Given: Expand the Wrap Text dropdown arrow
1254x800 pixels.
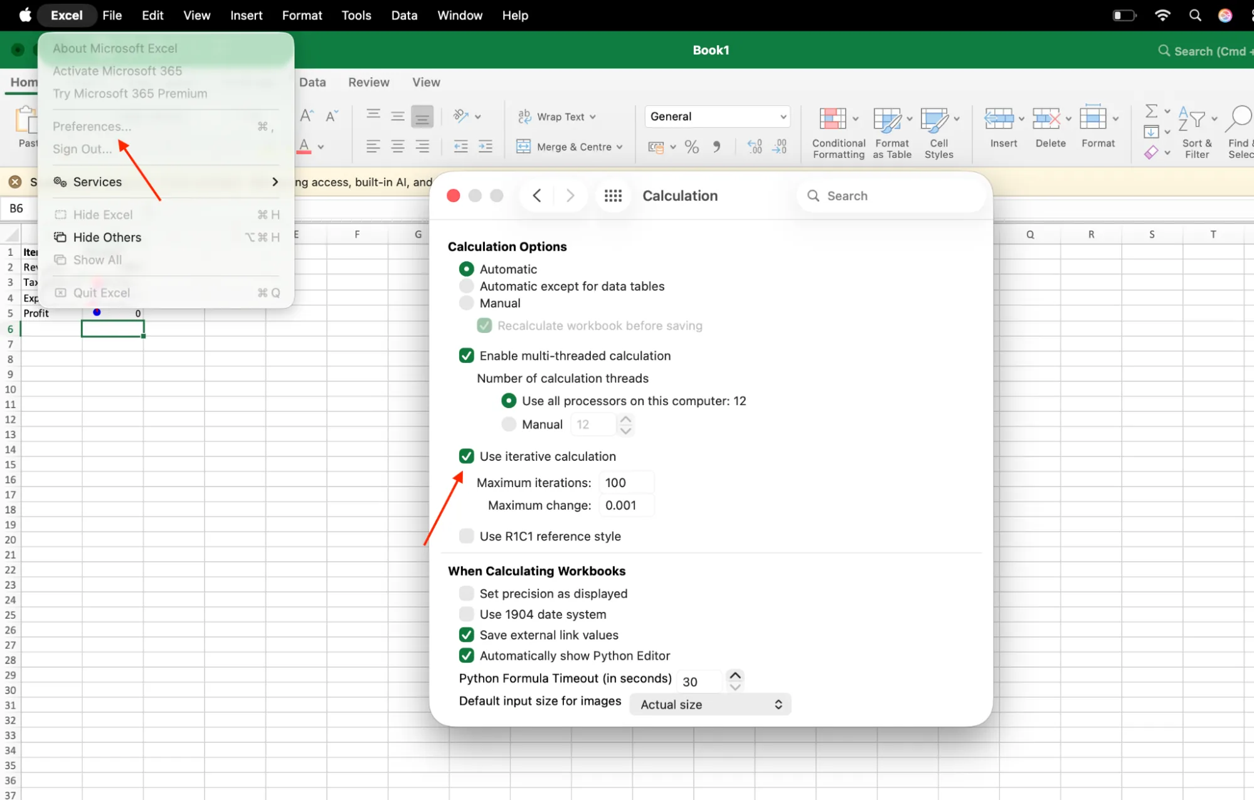Looking at the screenshot, I should [x=593, y=117].
